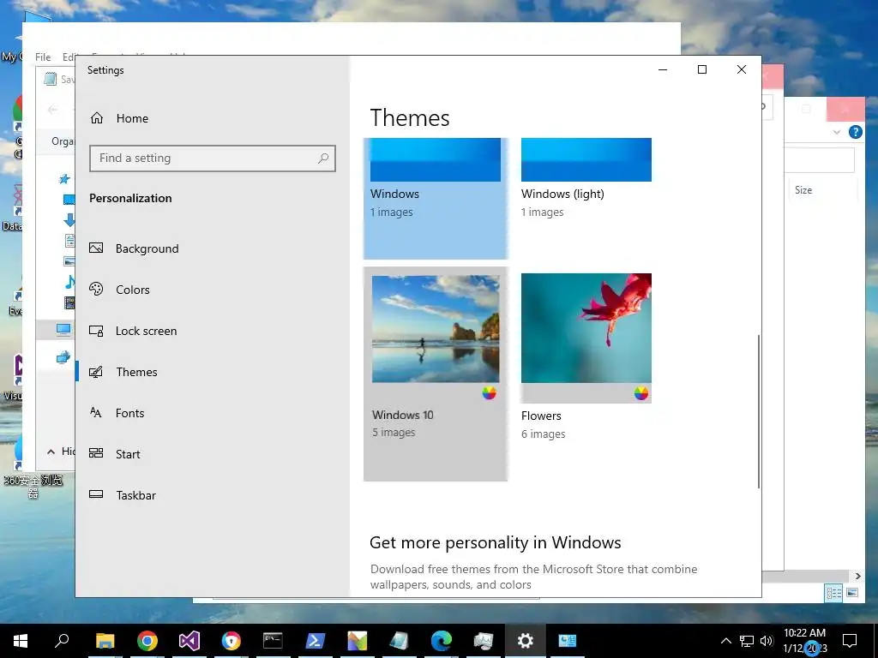Open the Windows Start menu
This screenshot has height=658, width=878.
[x=21, y=641]
